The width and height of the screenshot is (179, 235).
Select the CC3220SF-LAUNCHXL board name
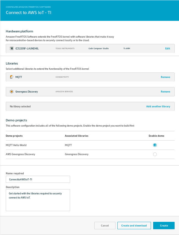click(27, 48)
